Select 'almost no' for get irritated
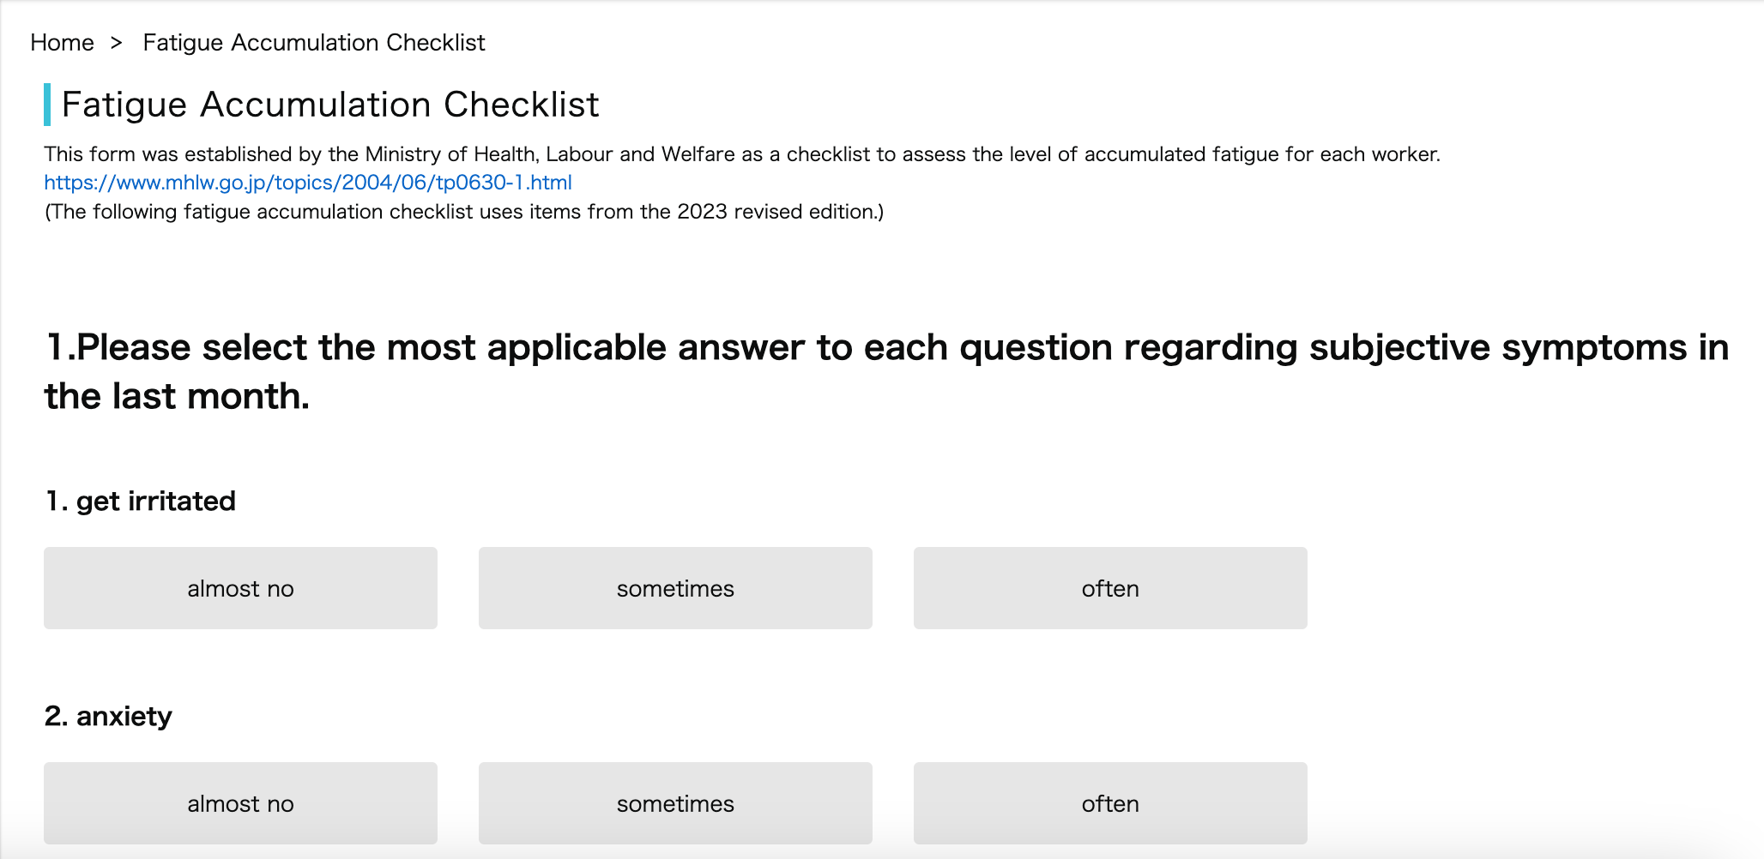Image resolution: width=1764 pixels, height=859 pixels. 240,588
